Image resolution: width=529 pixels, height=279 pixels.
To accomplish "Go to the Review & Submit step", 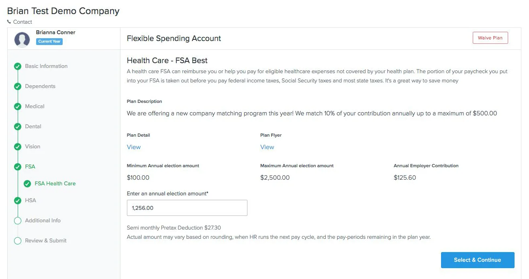I will pos(46,240).
